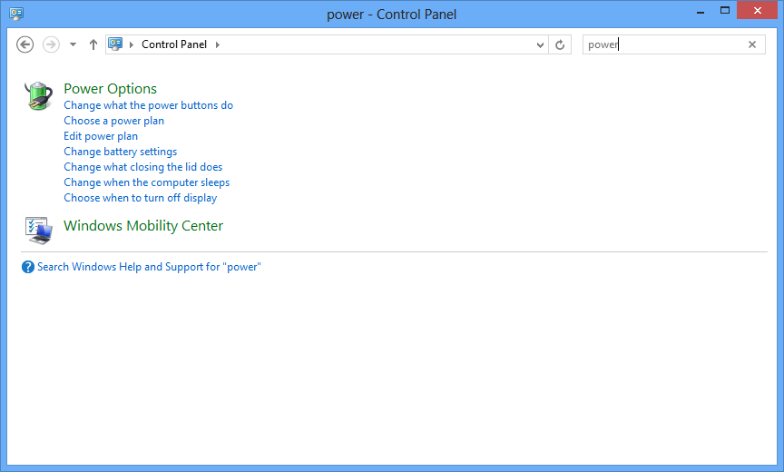Screen dimensions: 784x472
Task: Refresh the Control Panel view
Action: pos(560,44)
